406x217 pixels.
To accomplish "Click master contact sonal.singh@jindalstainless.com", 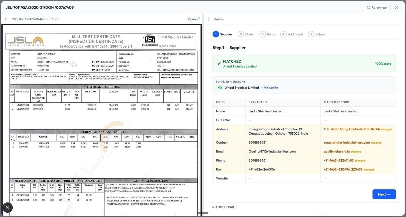I will click(x=347, y=142).
